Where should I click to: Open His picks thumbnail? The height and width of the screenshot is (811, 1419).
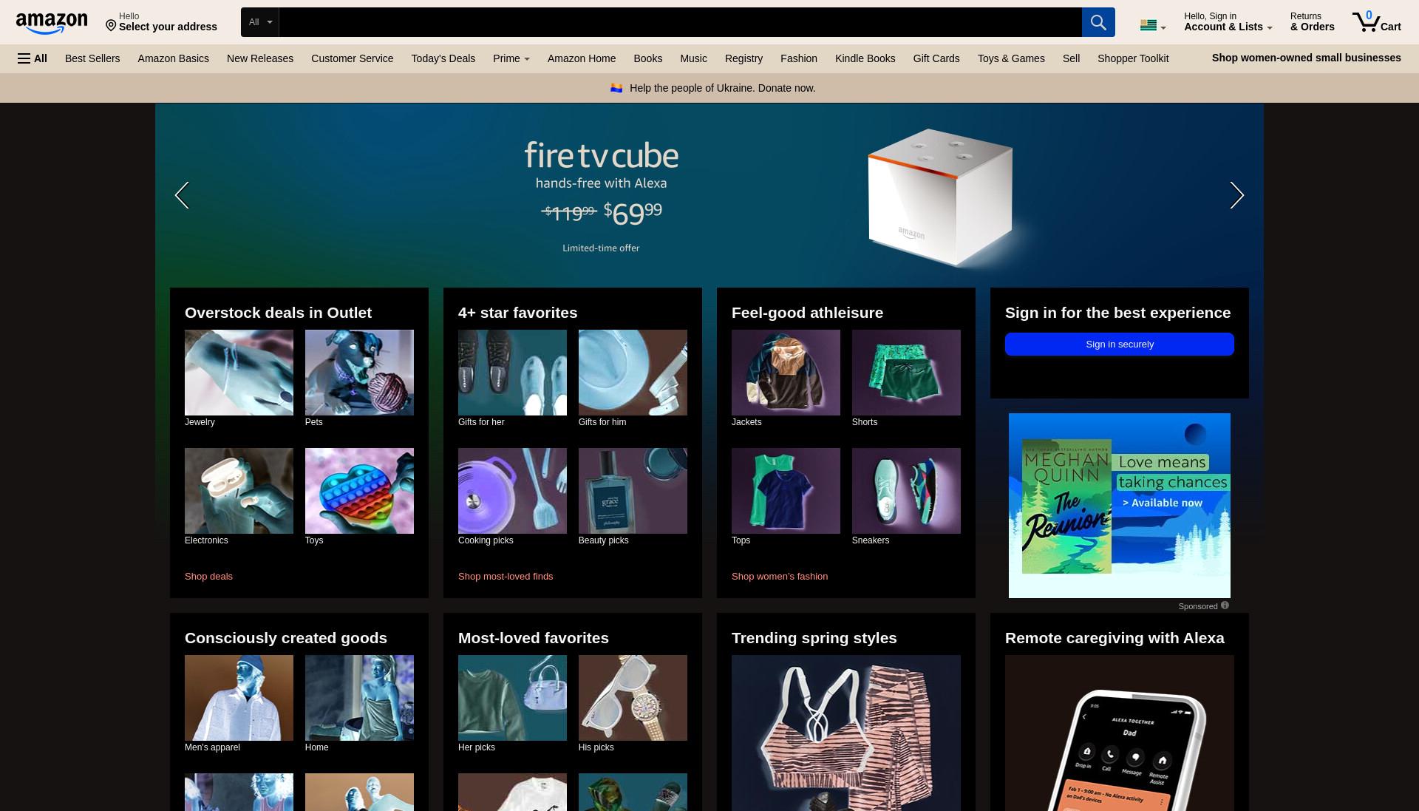coord(633,698)
